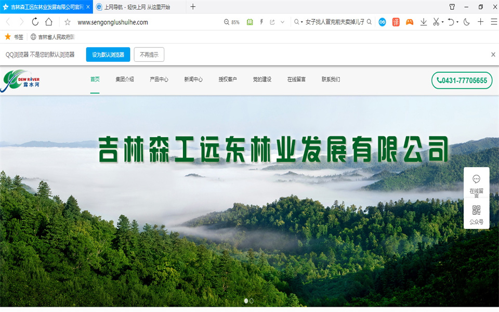Enable night mode with the moon icon

[466, 22]
